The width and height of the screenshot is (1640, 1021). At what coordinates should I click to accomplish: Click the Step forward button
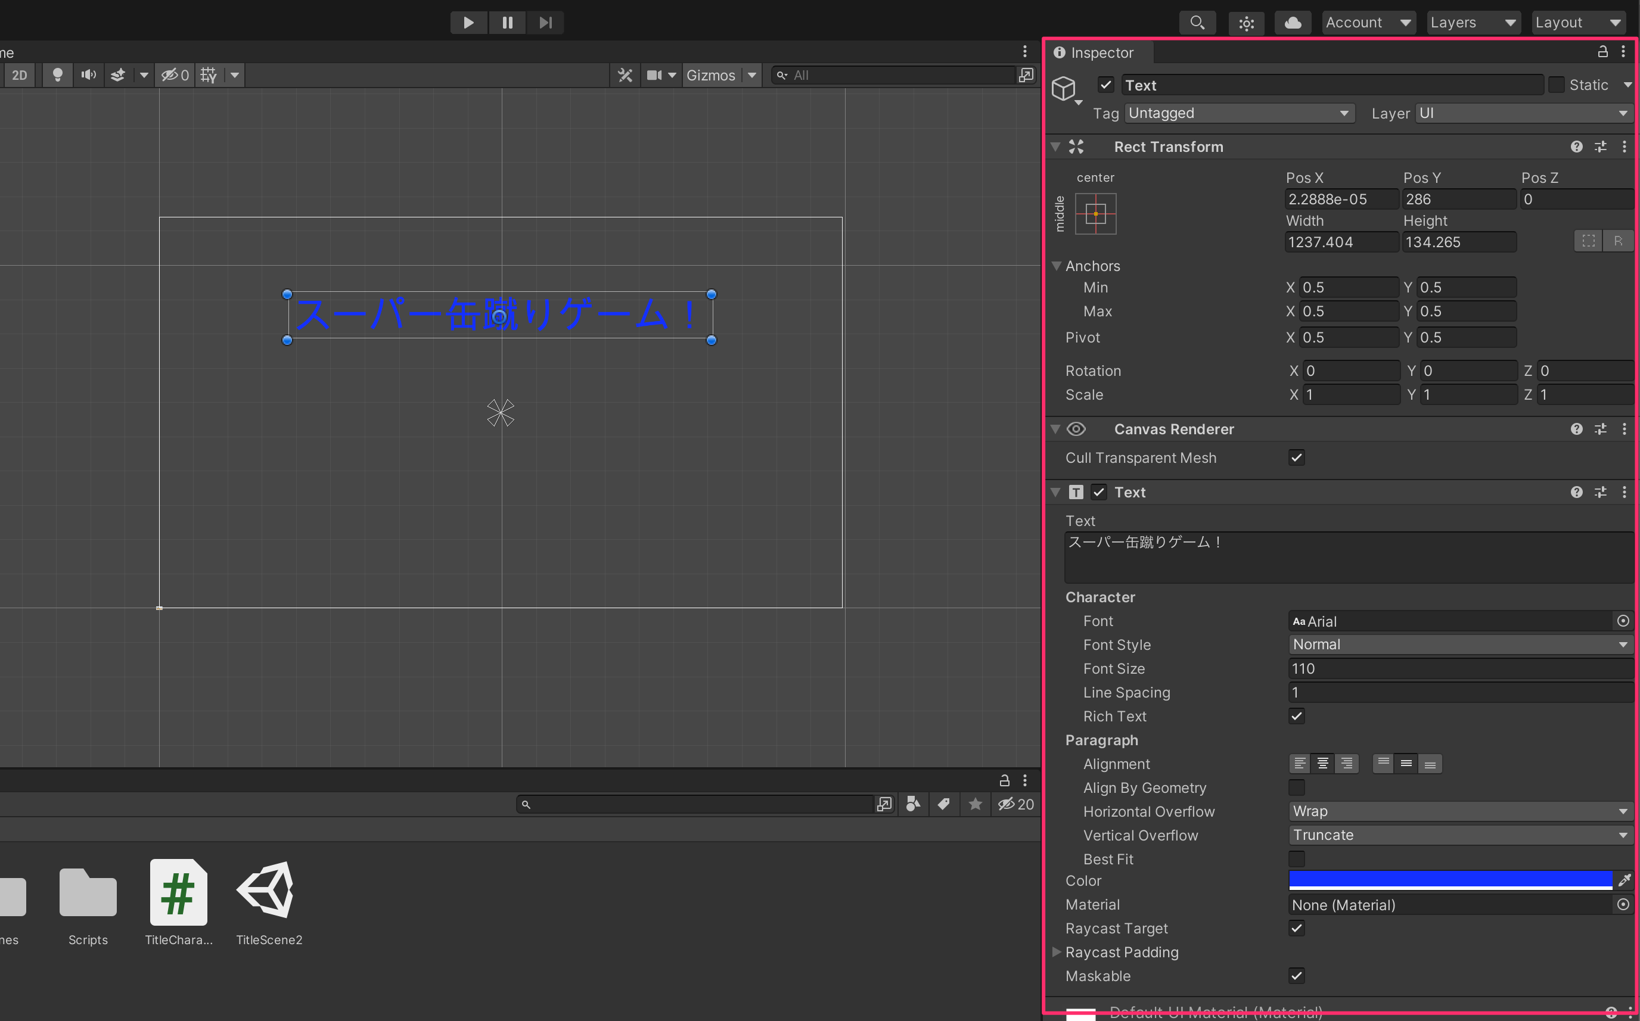(545, 22)
